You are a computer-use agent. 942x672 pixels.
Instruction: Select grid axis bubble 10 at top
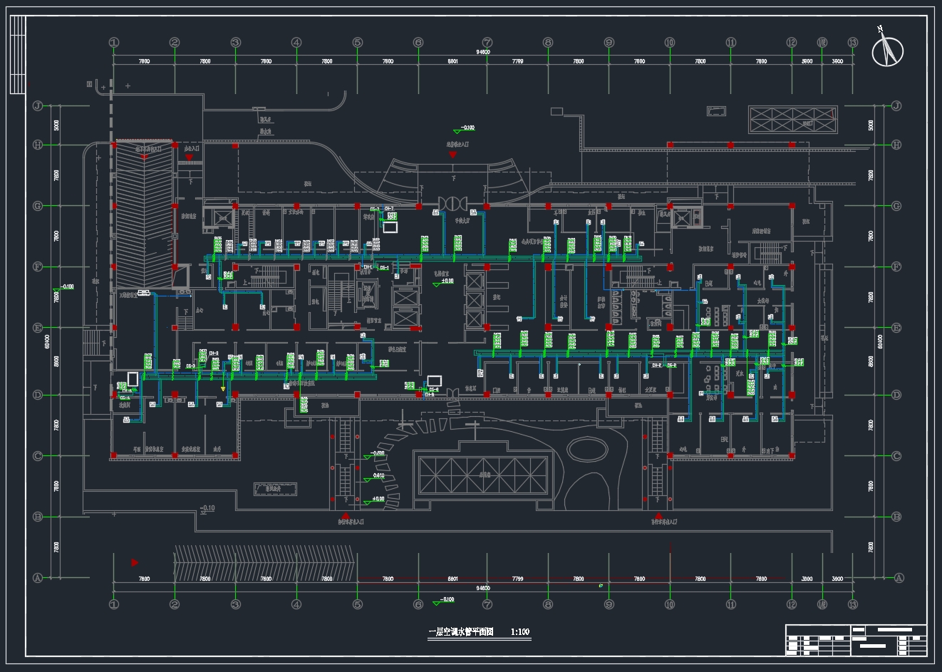[670, 43]
